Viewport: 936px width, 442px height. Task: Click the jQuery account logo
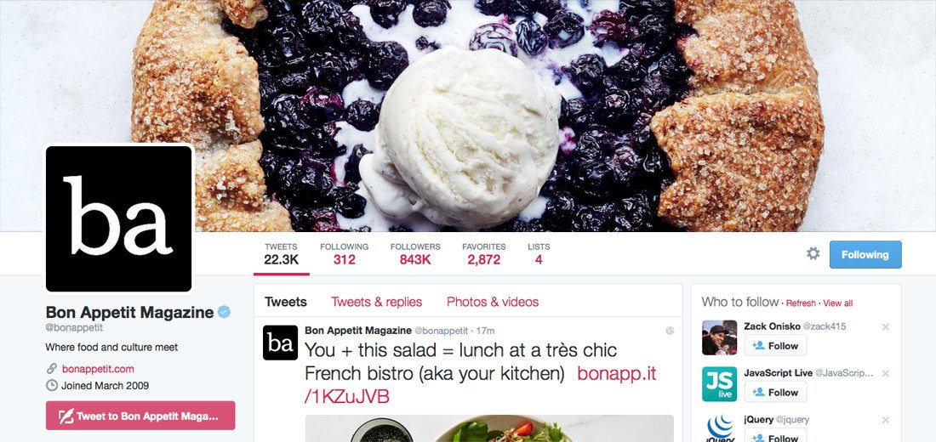point(719,428)
